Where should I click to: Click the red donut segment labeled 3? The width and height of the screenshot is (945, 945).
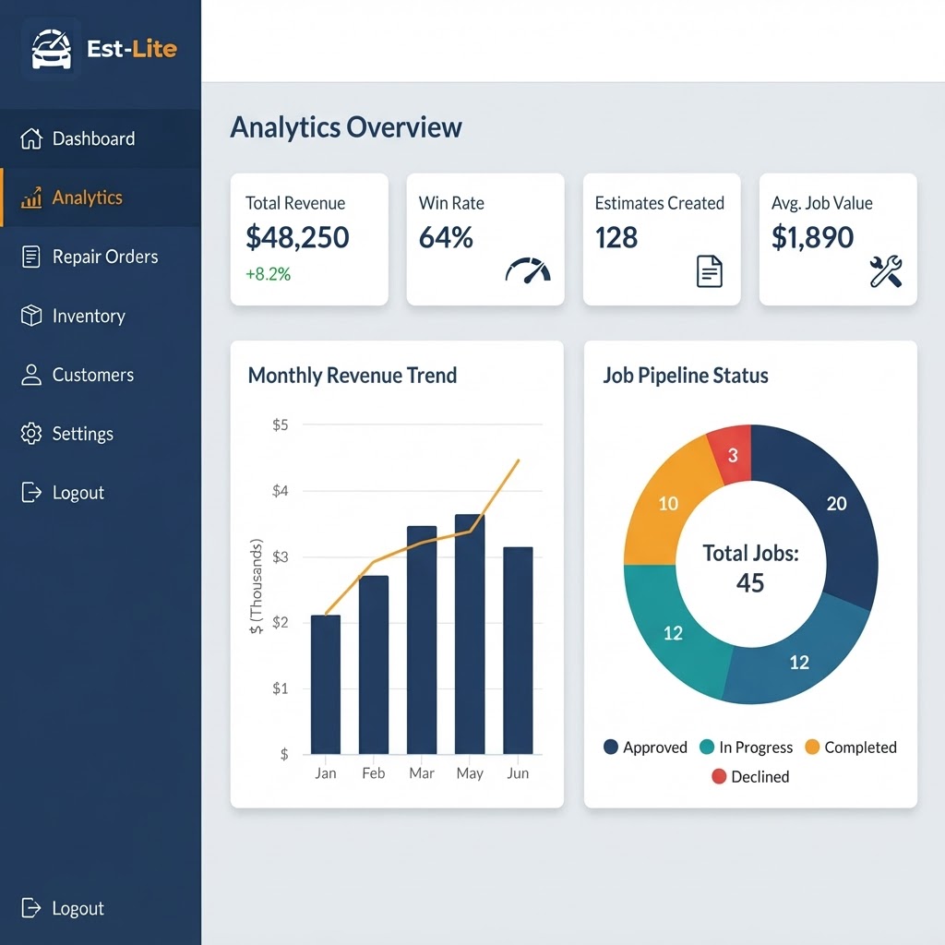(x=733, y=456)
